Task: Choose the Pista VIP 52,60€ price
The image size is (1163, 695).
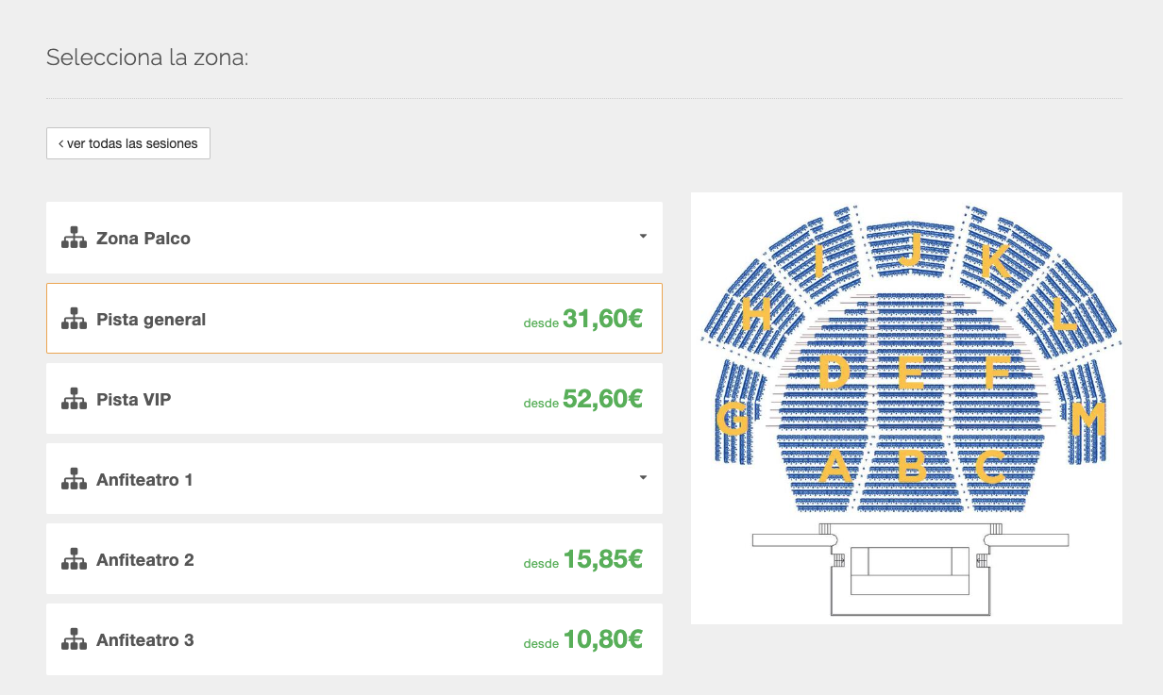Action: click(602, 400)
